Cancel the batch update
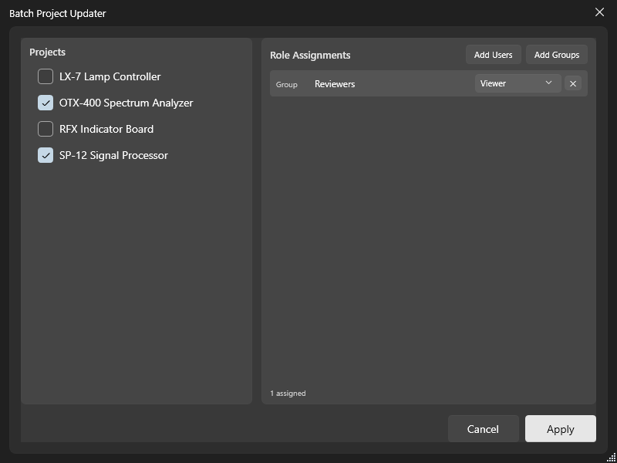This screenshot has width=617, height=463. pos(484,429)
